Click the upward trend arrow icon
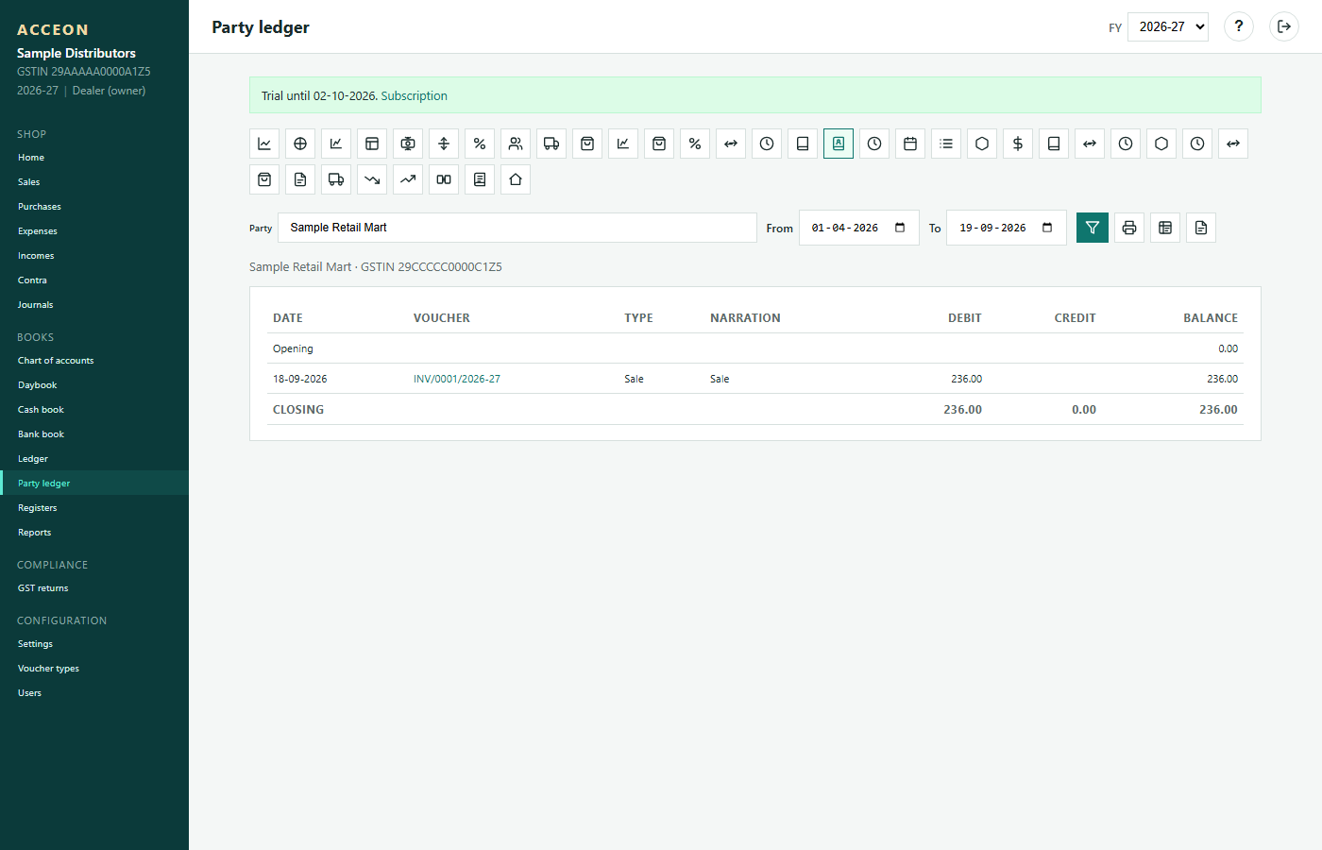1322x850 pixels. 408,179
